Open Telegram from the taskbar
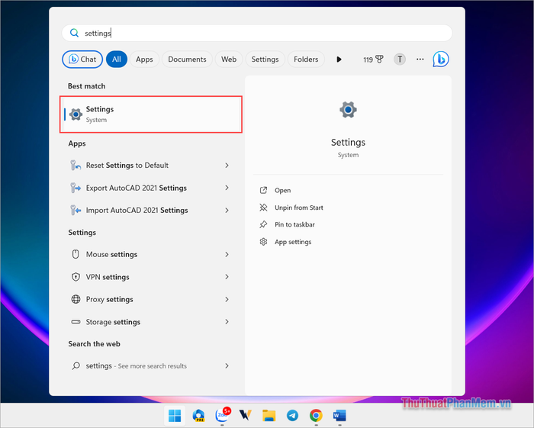The height and width of the screenshot is (428, 534). click(x=292, y=415)
